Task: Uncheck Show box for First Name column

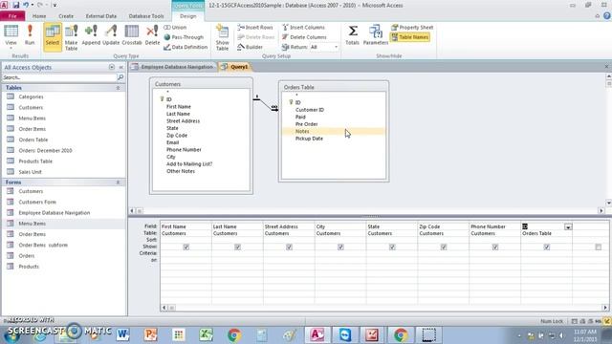Action: pos(186,247)
